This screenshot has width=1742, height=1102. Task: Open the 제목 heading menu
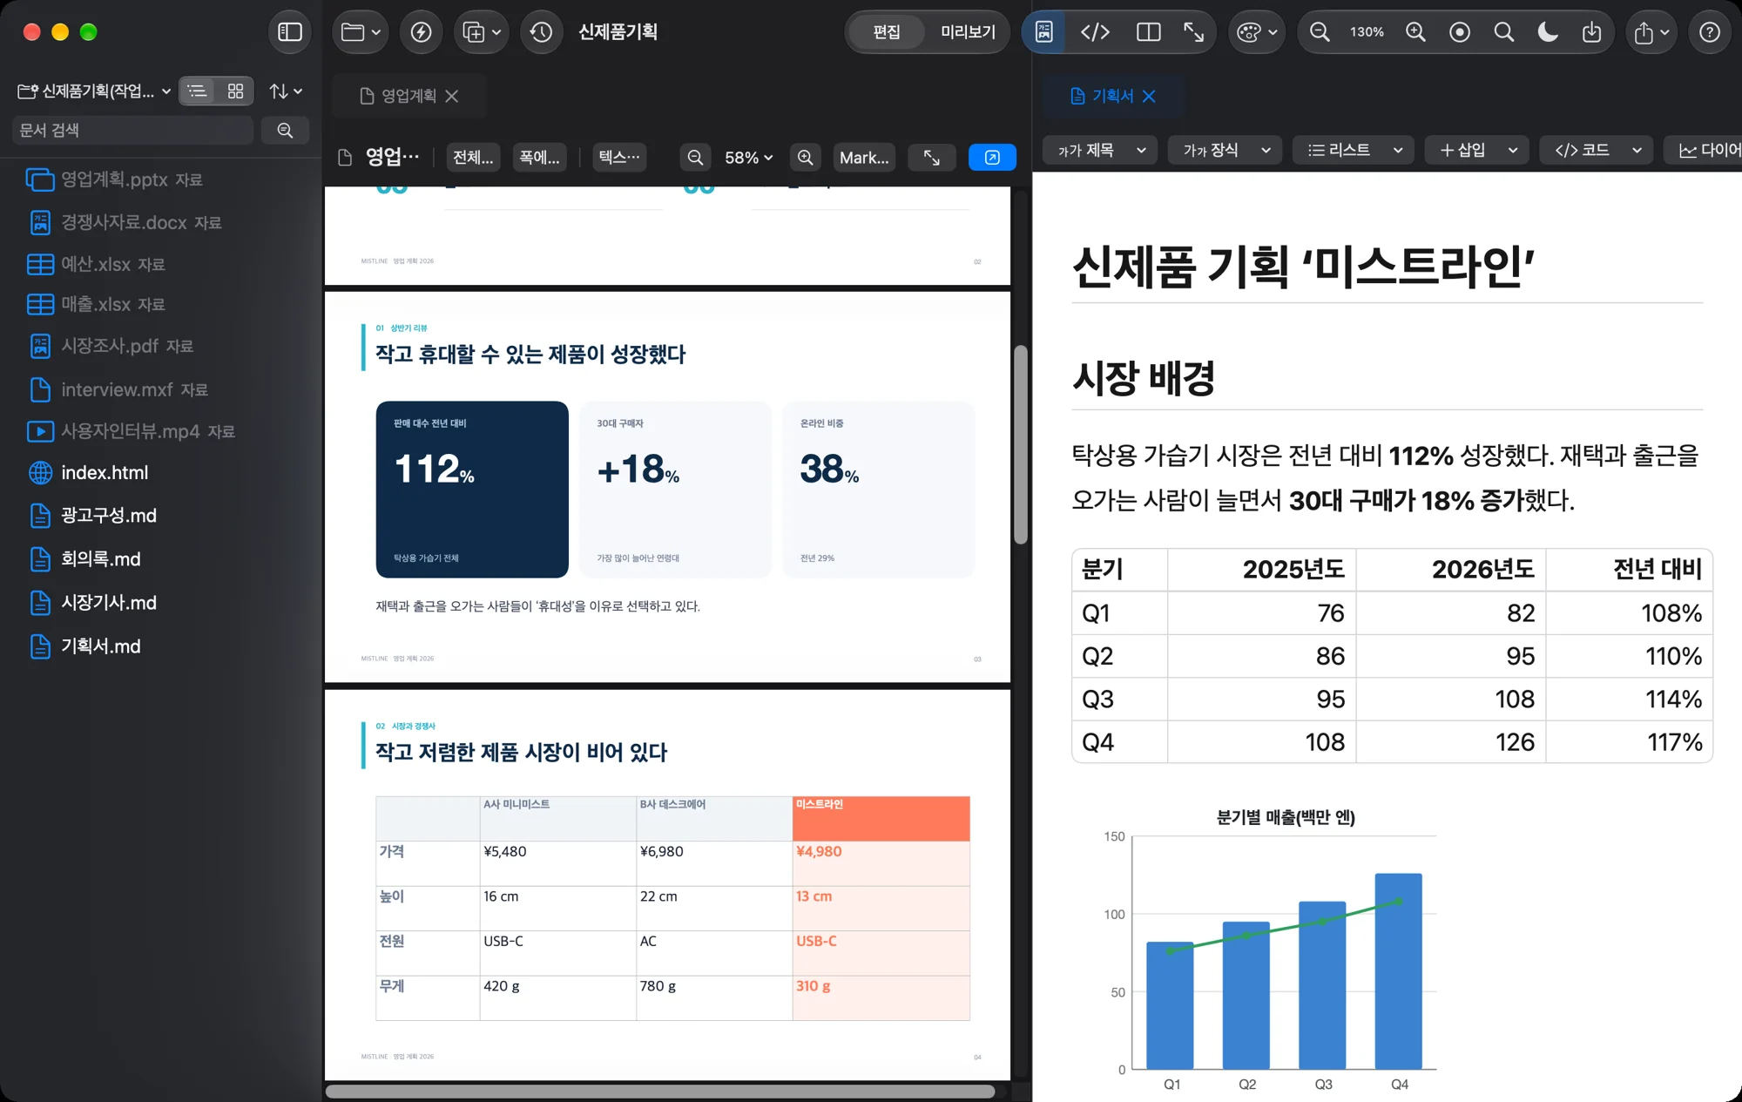(x=1100, y=150)
